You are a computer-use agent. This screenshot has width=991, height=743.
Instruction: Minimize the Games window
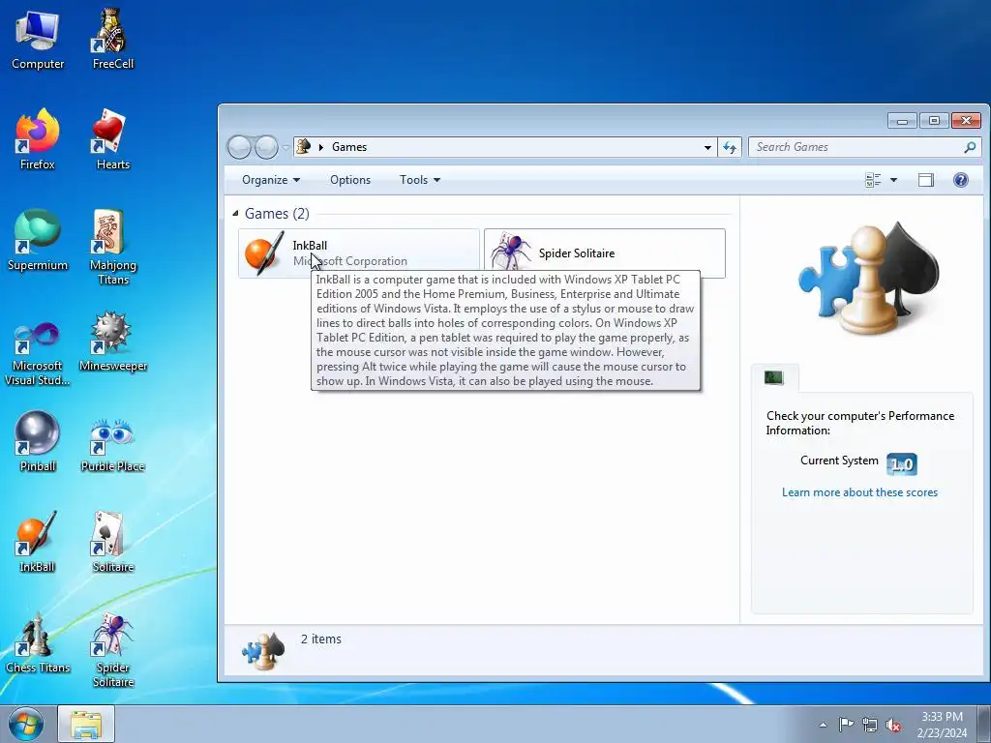point(902,120)
